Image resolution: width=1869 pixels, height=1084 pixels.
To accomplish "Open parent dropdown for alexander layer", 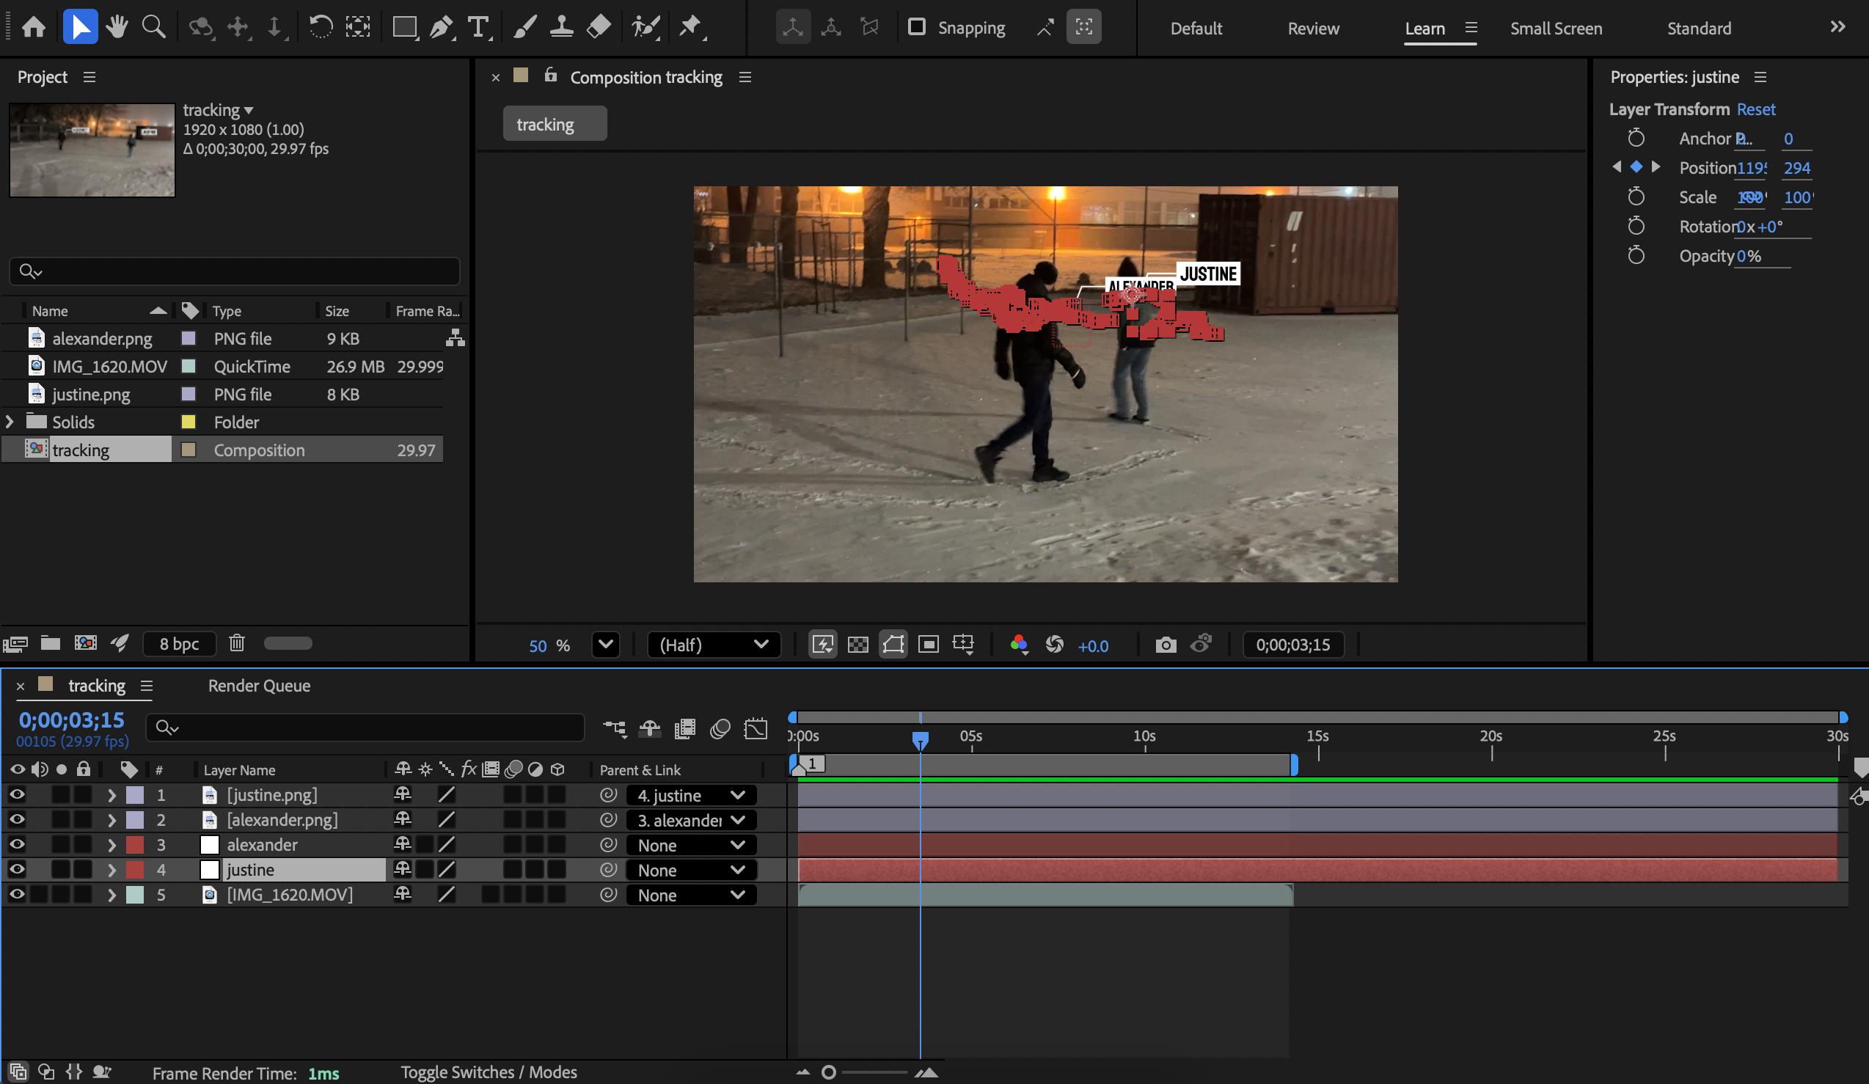I will point(690,845).
